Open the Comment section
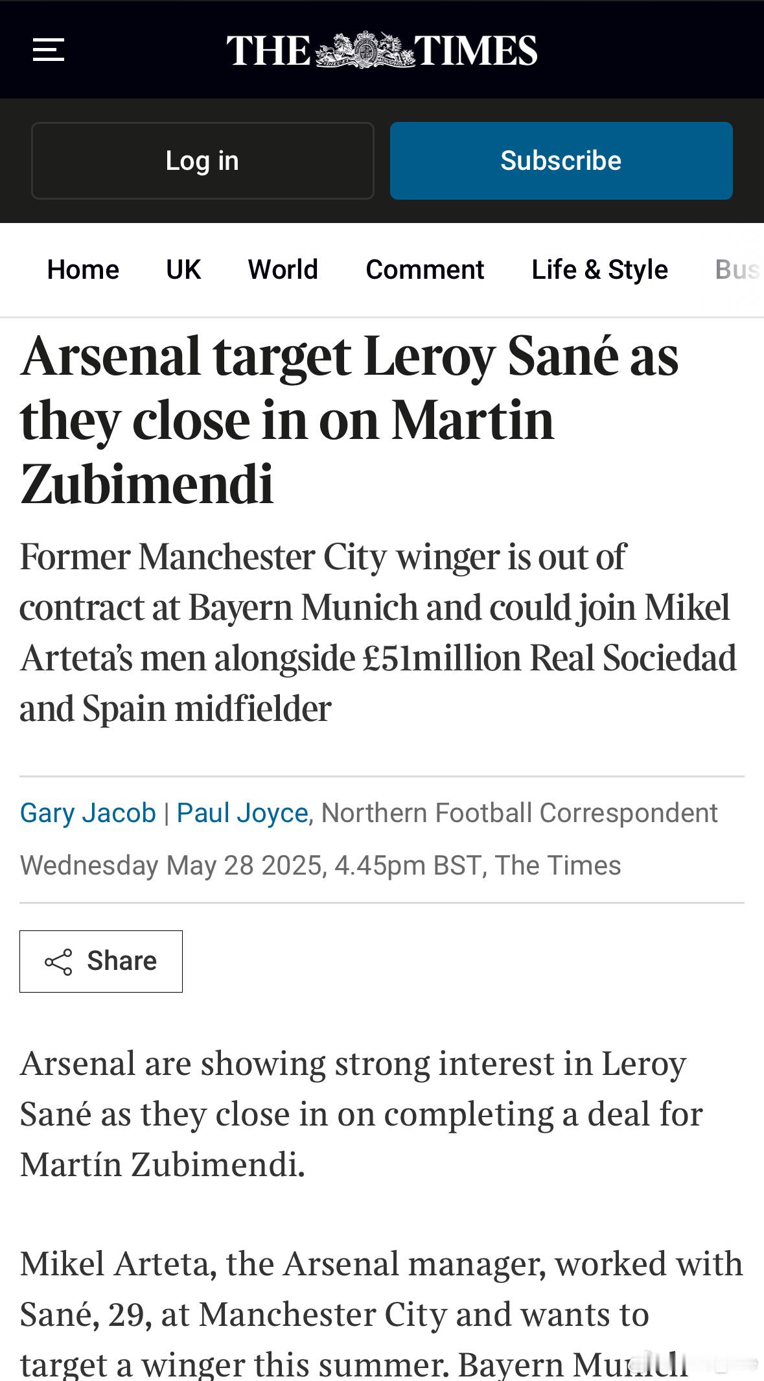 [x=425, y=269]
